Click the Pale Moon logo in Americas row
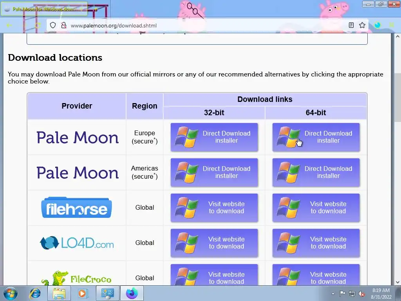The image size is (401, 301). pyautogui.click(x=78, y=173)
